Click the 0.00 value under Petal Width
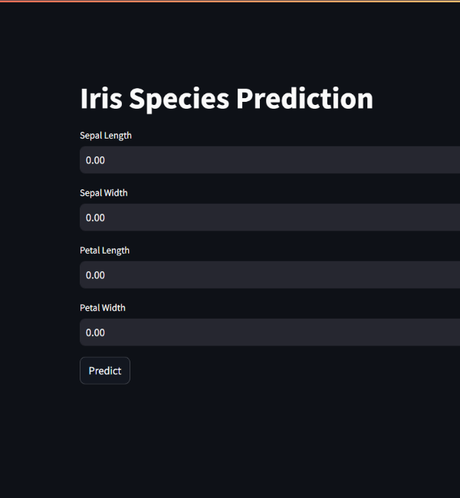The height and width of the screenshot is (498, 460). pos(95,333)
